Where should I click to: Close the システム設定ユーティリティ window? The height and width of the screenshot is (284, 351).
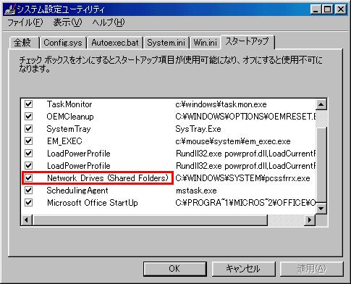tap(341, 9)
